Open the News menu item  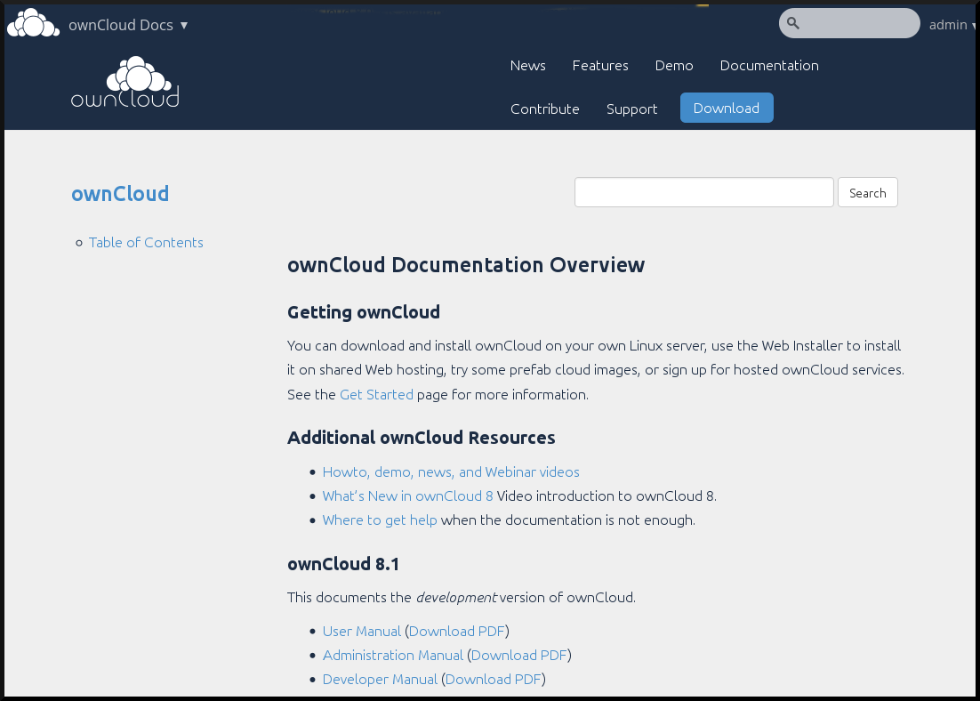coord(527,66)
